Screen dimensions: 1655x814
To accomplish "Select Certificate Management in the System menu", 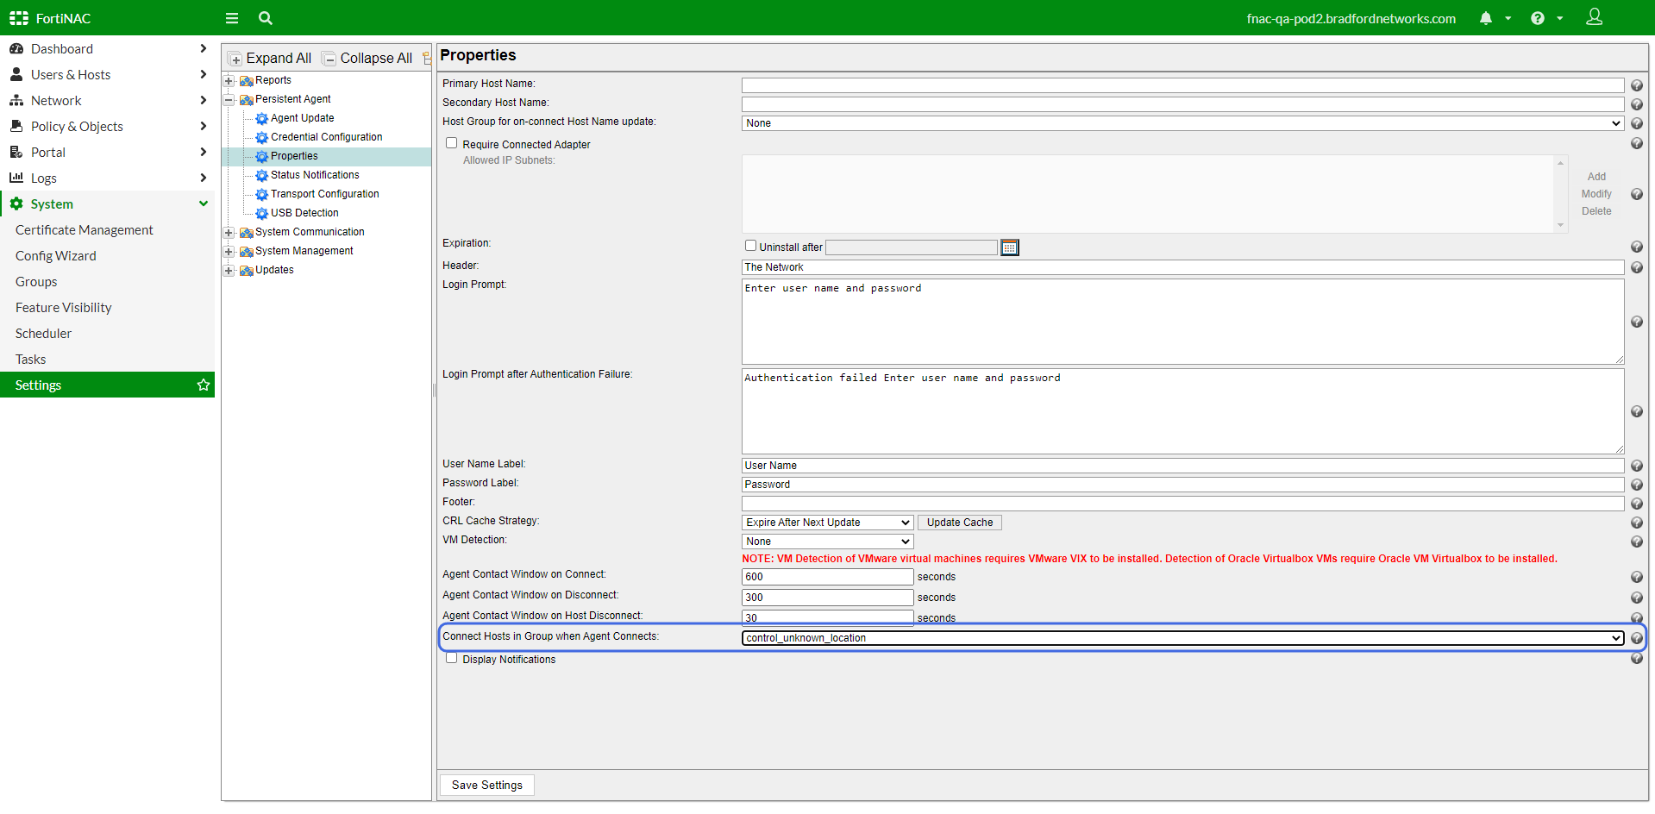I will point(84,230).
